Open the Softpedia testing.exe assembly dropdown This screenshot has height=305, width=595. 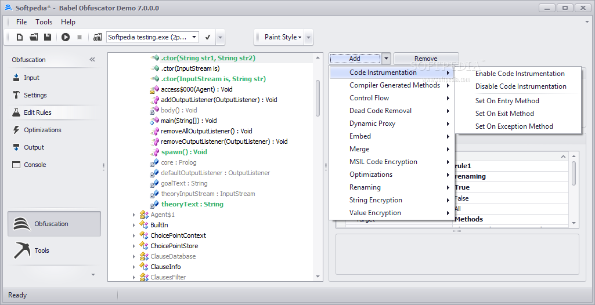(x=194, y=37)
